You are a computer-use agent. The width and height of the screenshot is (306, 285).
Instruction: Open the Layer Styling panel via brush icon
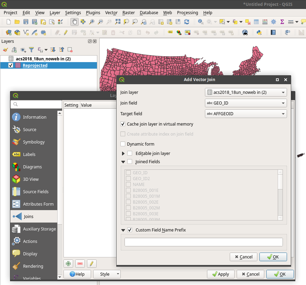point(5,50)
